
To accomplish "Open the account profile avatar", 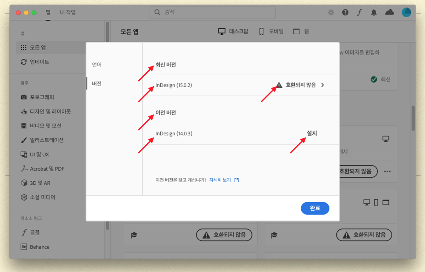I will click(x=407, y=12).
